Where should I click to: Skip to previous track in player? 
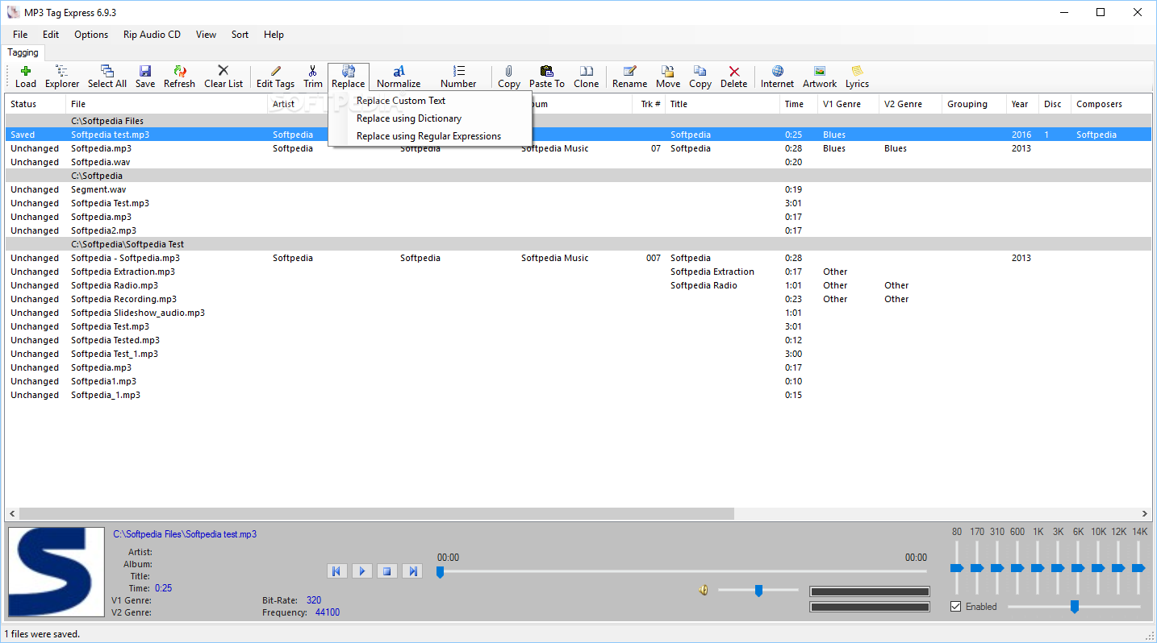coord(336,571)
